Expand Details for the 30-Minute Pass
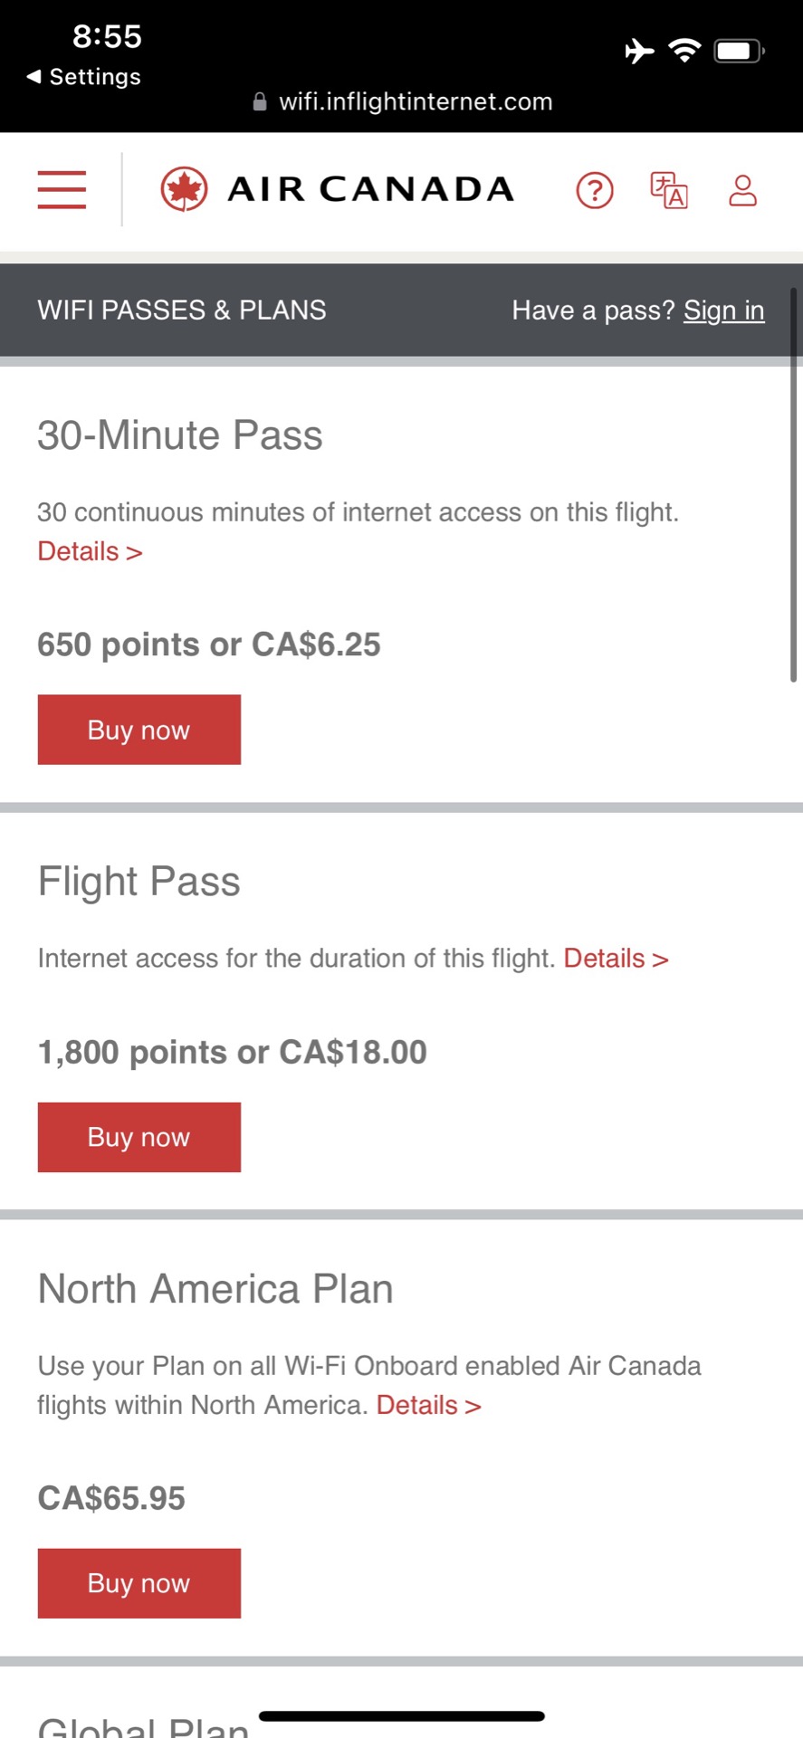Viewport: 803px width, 1738px height. coord(90,551)
